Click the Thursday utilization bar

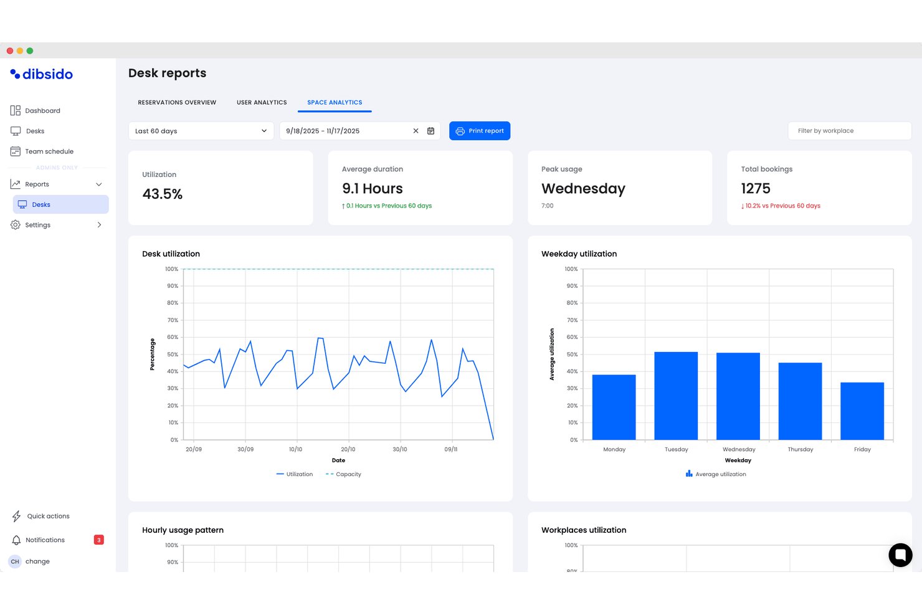click(800, 401)
